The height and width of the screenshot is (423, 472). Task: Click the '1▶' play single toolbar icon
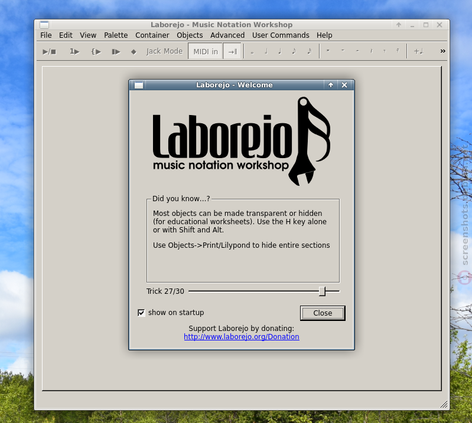(x=74, y=52)
